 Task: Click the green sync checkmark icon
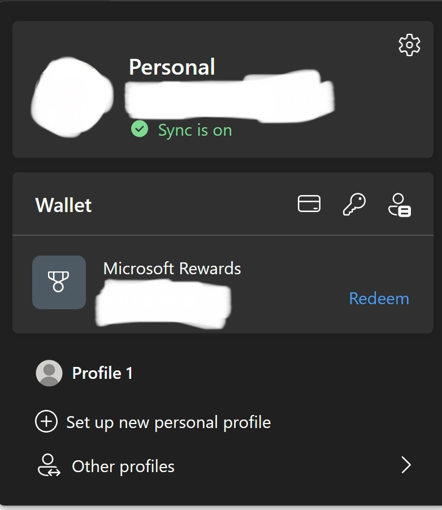coord(140,129)
